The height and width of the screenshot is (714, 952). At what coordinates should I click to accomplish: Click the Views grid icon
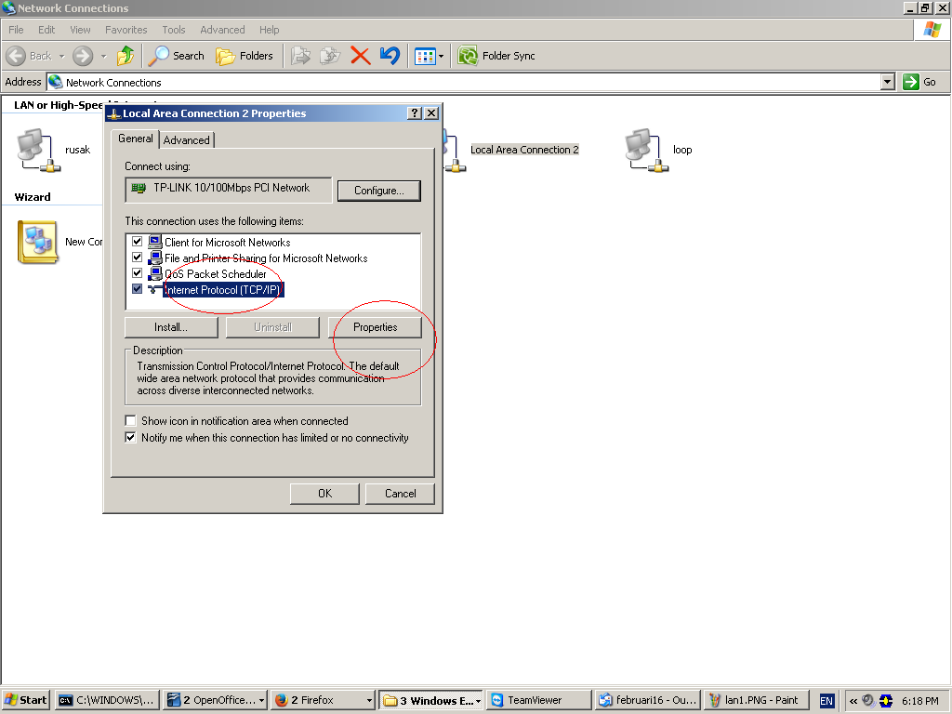click(x=424, y=57)
